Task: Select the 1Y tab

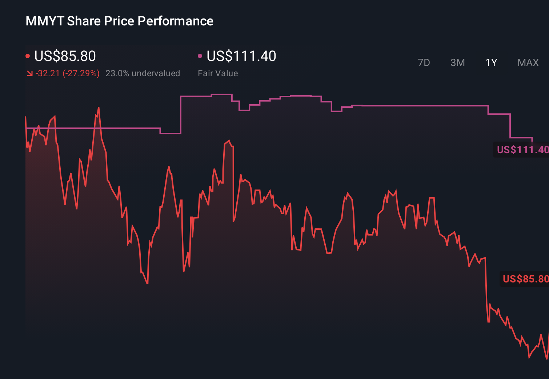Action: coord(491,62)
